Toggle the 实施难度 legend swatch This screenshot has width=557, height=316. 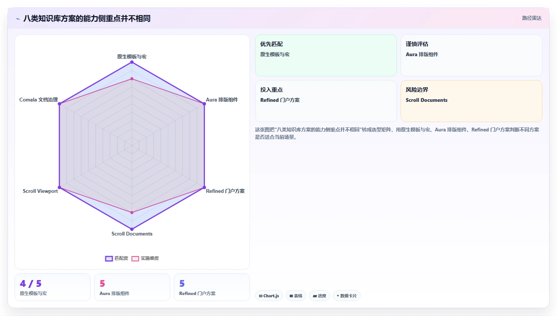click(x=135, y=258)
